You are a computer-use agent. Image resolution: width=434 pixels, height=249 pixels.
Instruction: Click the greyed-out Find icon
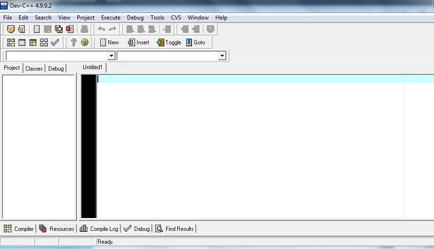pos(130,29)
